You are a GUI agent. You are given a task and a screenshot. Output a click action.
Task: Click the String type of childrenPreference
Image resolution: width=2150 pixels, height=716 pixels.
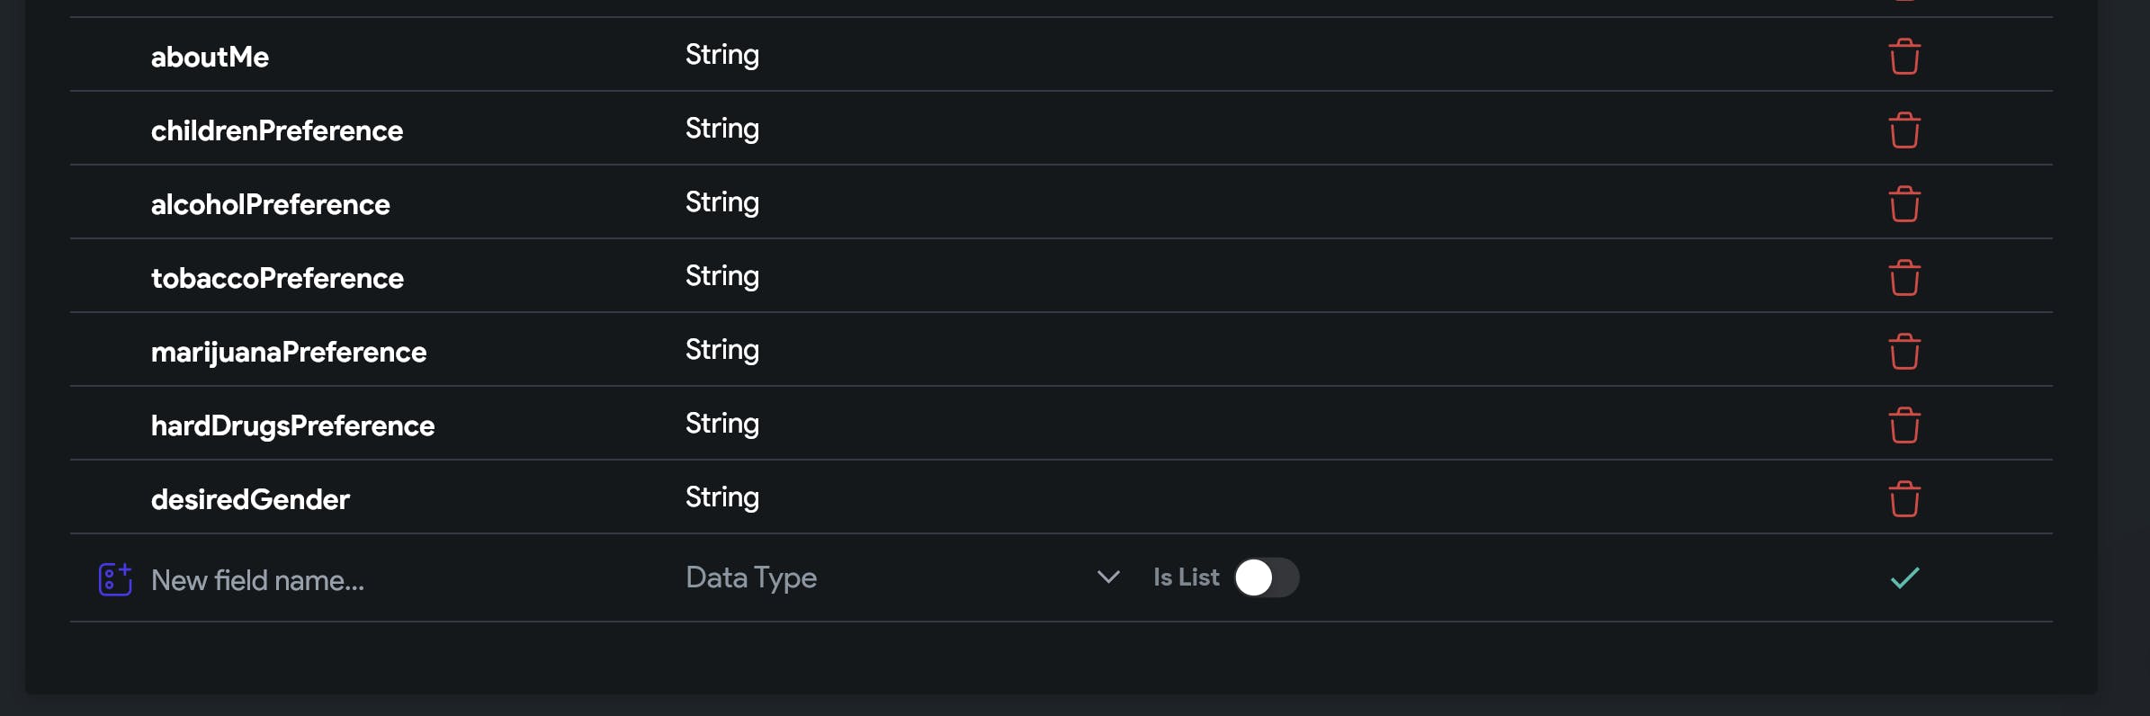721,129
